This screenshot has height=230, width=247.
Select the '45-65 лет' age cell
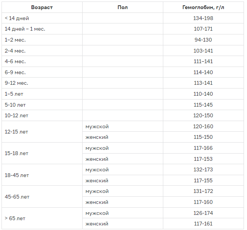(x=17, y=197)
